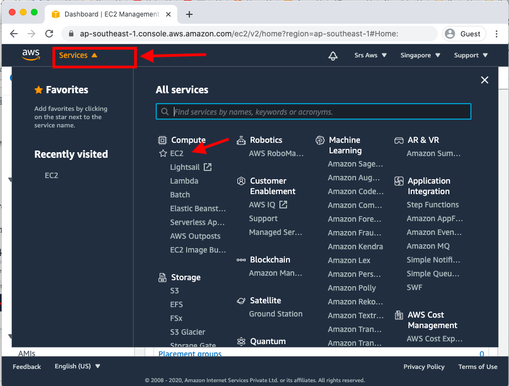This screenshot has width=509, height=386.
Task: Open S3 under Storage
Action: point(174,291)
